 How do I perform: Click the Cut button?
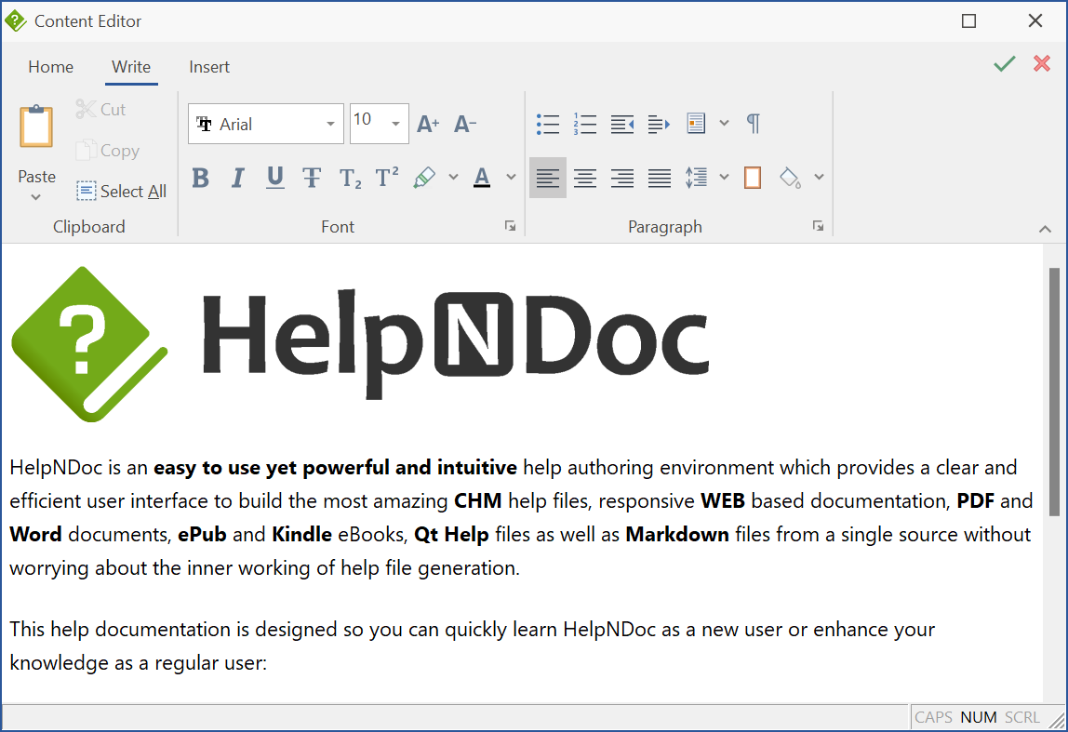[100, 110]
